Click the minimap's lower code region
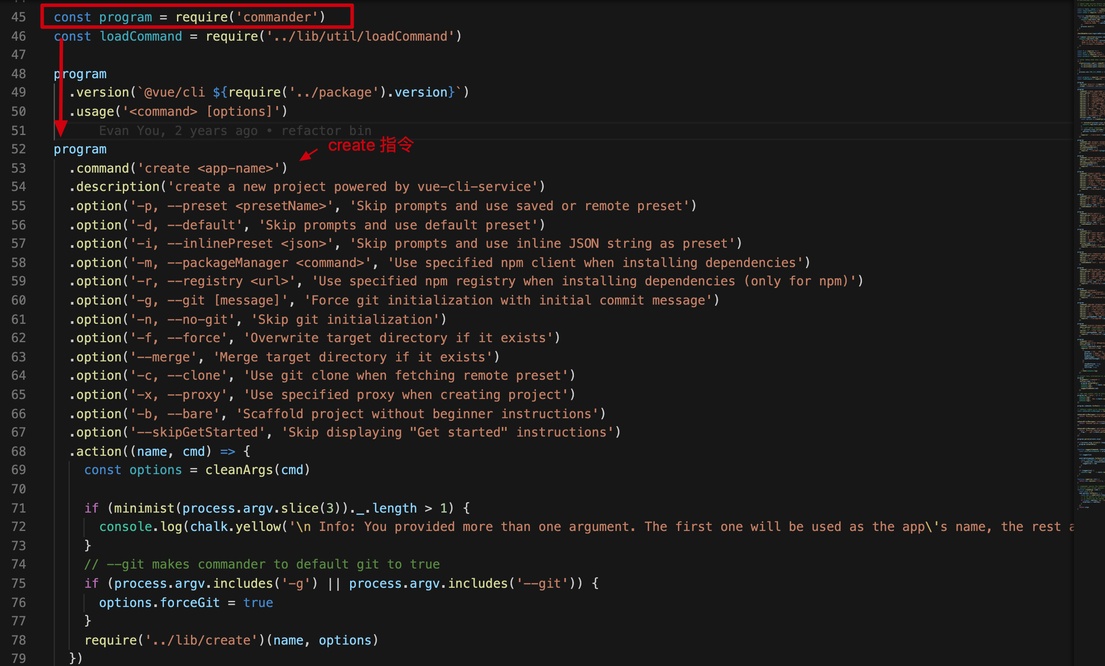Screen dimensions: 1105x666 (1090, 448)
